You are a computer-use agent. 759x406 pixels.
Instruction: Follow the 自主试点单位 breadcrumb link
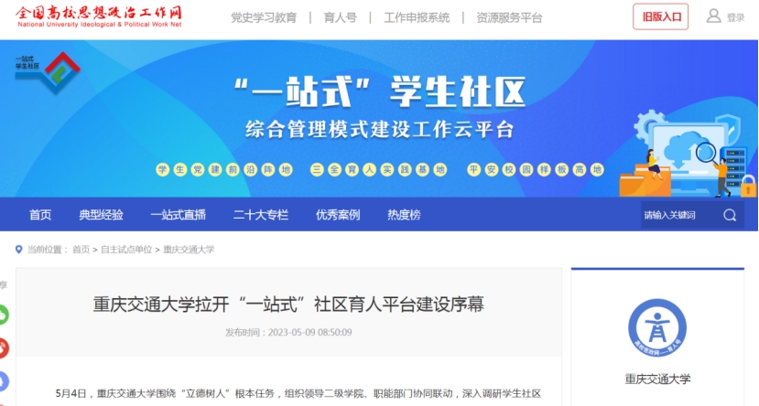[126, 250]
